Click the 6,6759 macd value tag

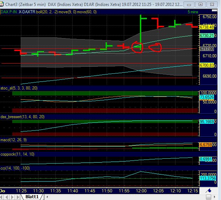tap(206, 145)
